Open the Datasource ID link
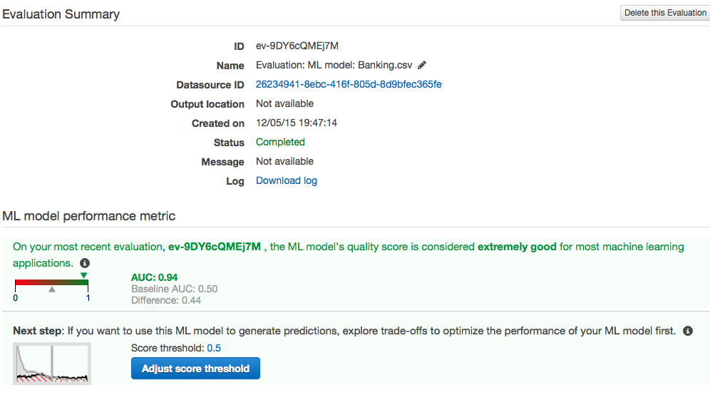The image size is (710, 405). tap(349, 84)
